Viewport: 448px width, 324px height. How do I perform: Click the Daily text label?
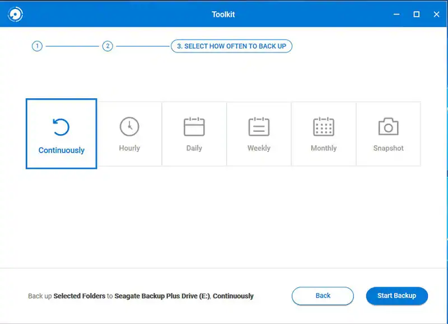[x=194, y=149]
